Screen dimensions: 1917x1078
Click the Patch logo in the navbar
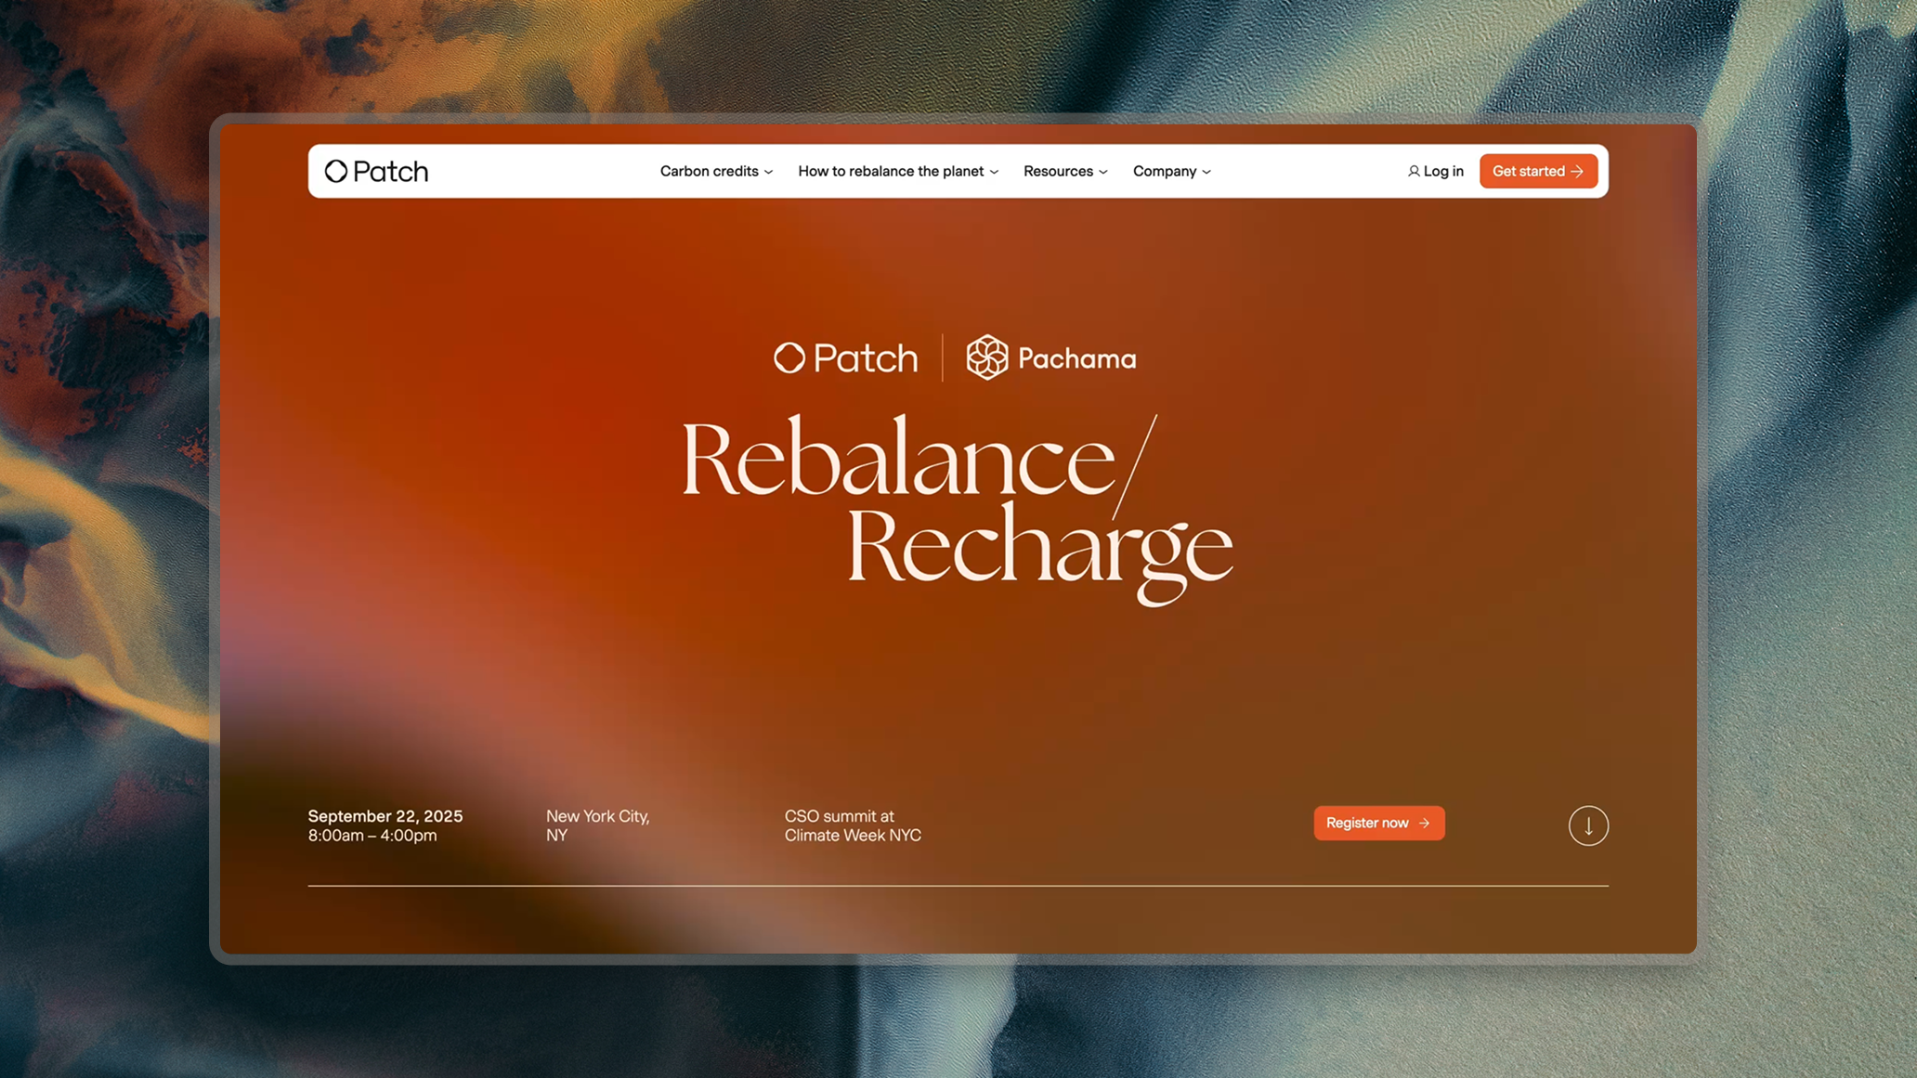click(x=376, y=171)
